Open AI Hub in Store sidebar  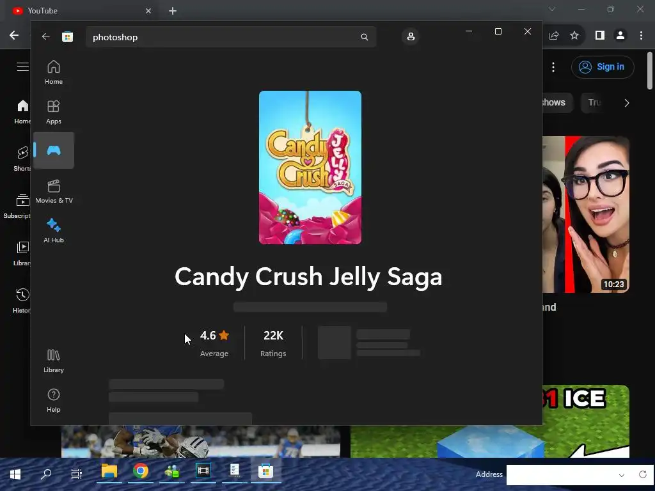(x=54, y=231)
